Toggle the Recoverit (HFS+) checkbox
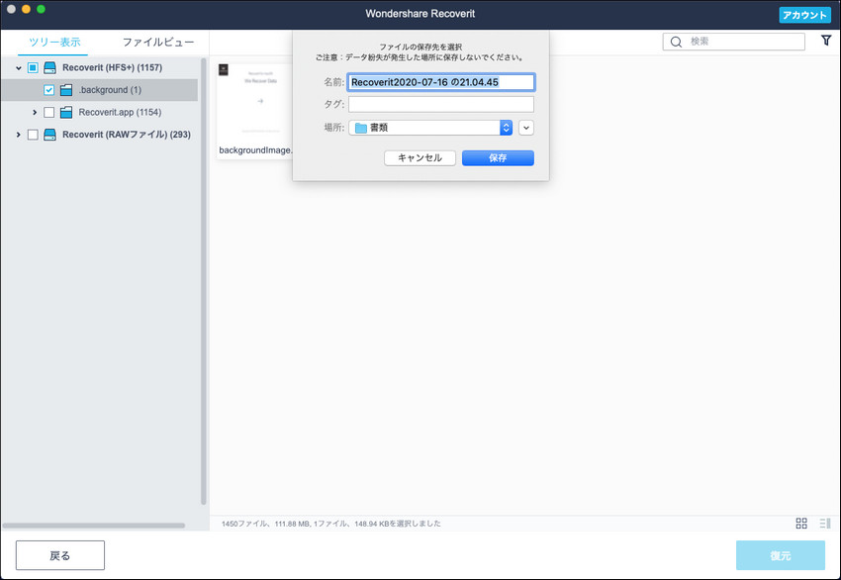 tap(33, 67)
